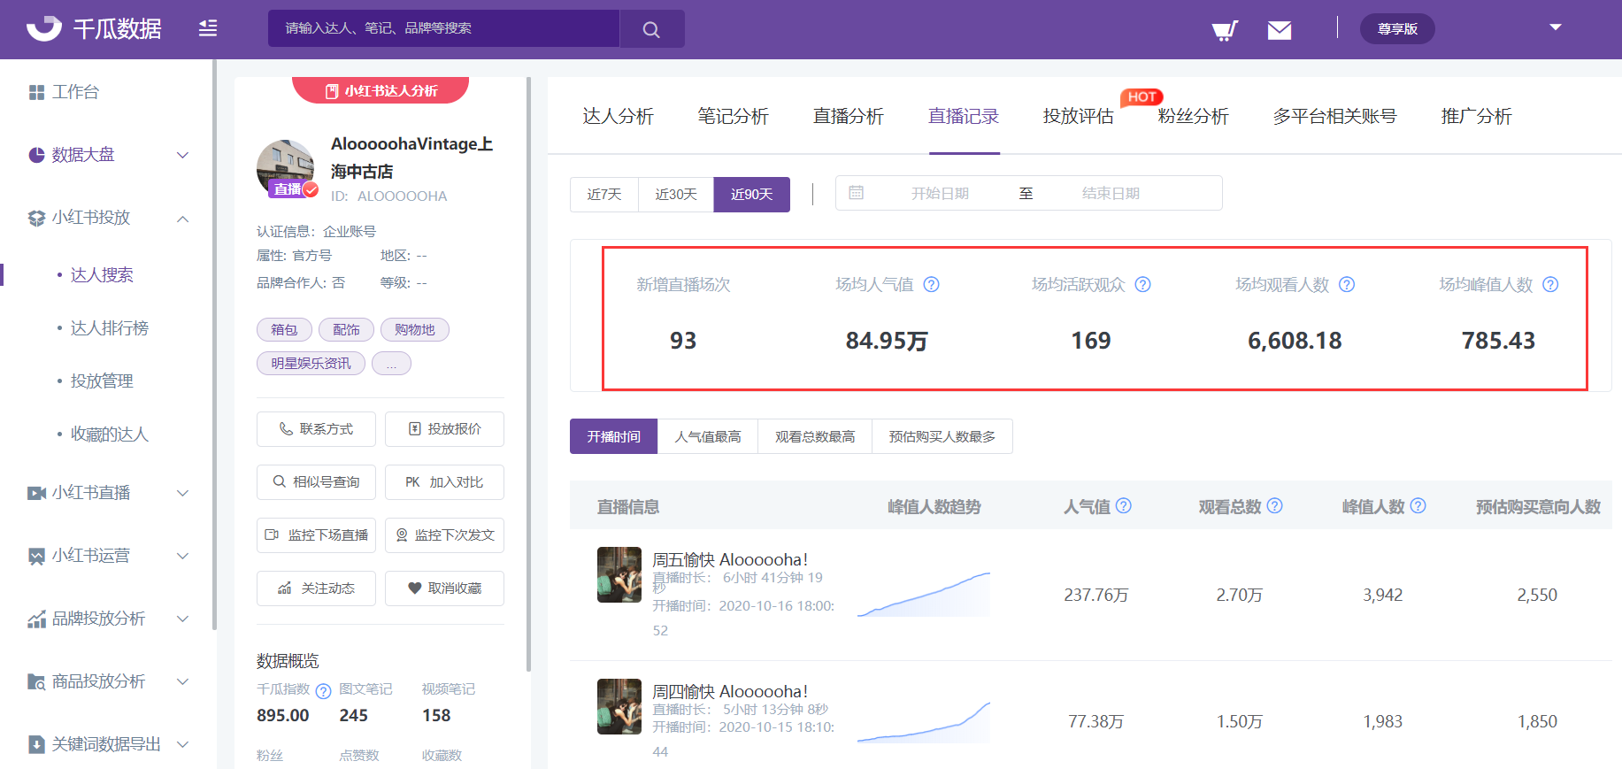Collapse the sidebar with the menu fold icon
The width and height of the screenshot is (1622, 769).
click(208, 28)
